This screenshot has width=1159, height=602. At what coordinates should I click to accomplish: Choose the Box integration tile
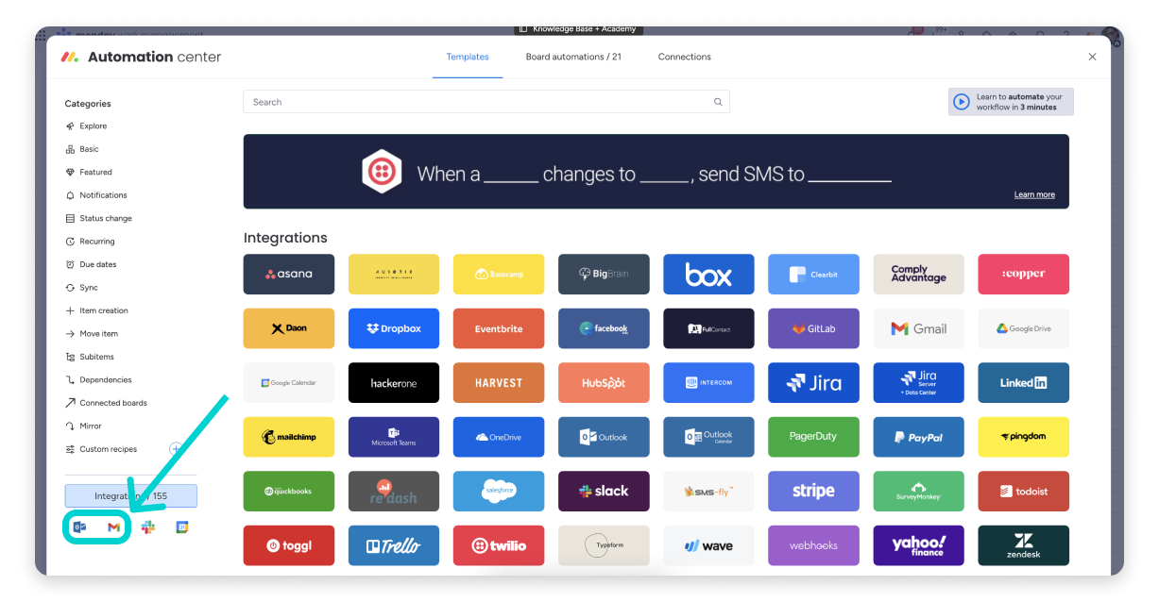(708, 274)
